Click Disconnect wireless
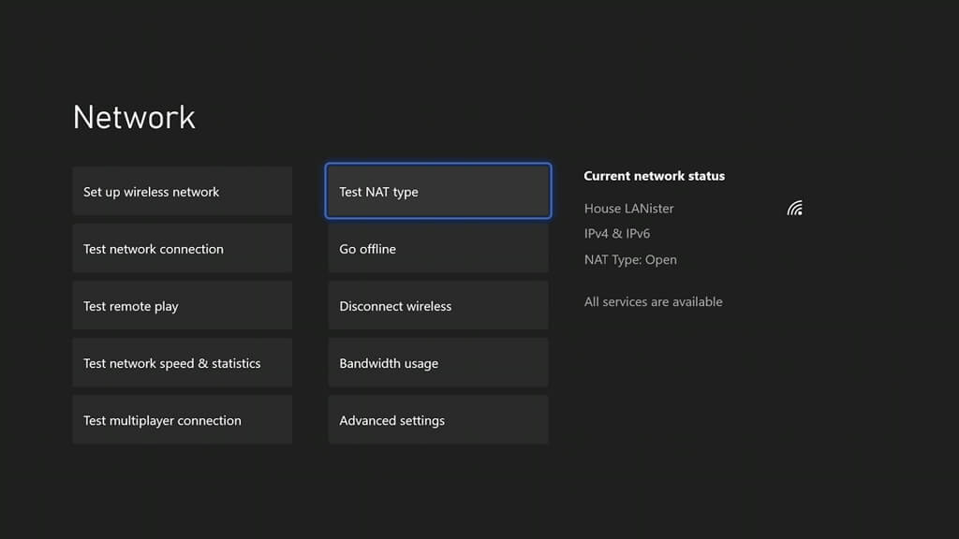Viewport: 959px width, 539px height. (437, 305)
